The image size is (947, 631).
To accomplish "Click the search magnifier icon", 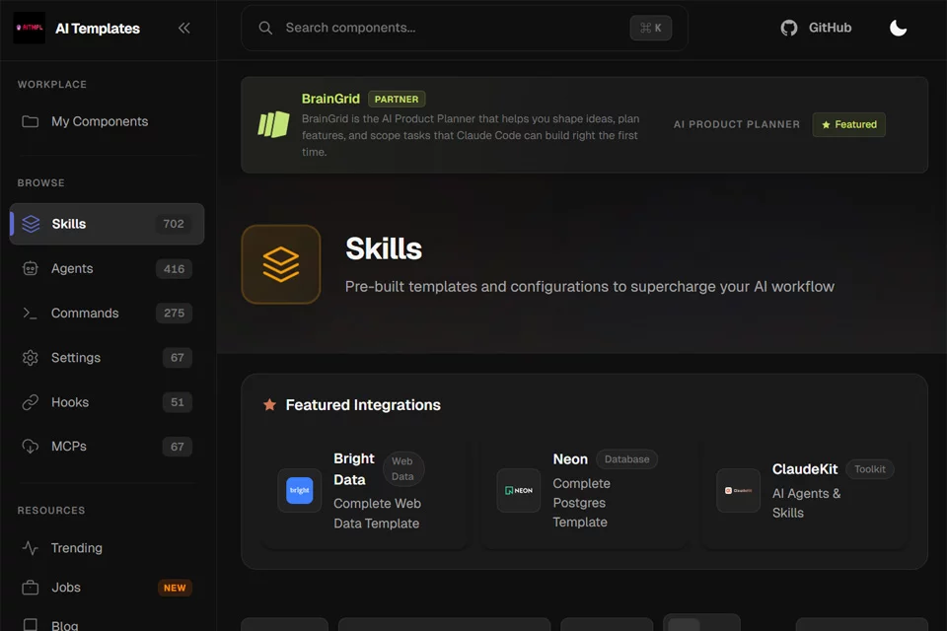I will [265, 28].
